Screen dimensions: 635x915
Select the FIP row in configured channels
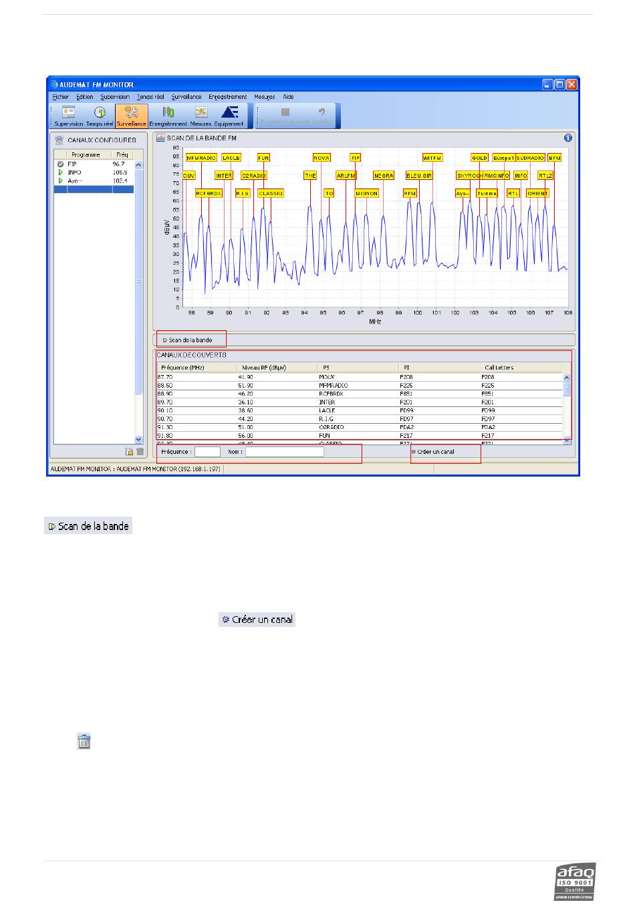[x=94, y=164]
